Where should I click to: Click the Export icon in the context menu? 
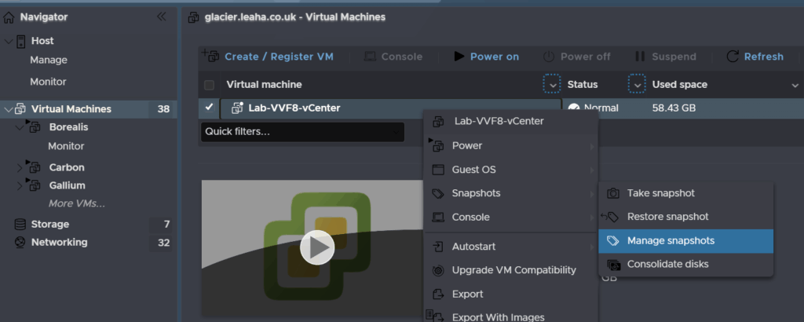(x=438, y=295)
